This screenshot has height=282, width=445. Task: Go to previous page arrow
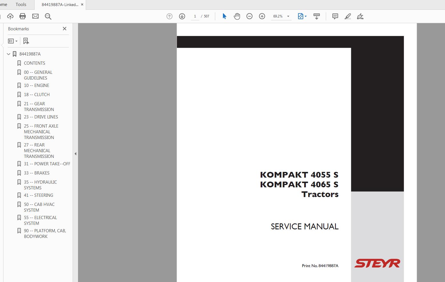[x=169, y=16]
